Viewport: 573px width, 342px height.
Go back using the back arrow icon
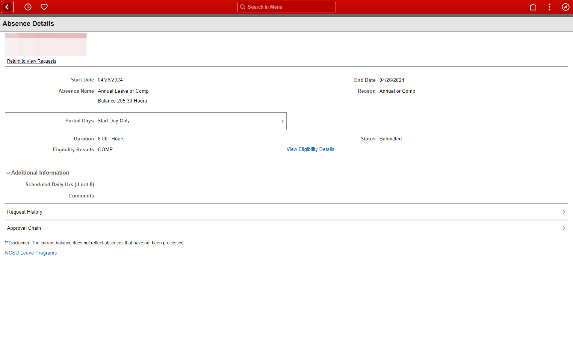click(7, 7)
